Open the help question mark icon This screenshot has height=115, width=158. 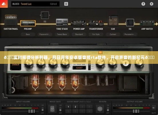click(x=143, y=4)
